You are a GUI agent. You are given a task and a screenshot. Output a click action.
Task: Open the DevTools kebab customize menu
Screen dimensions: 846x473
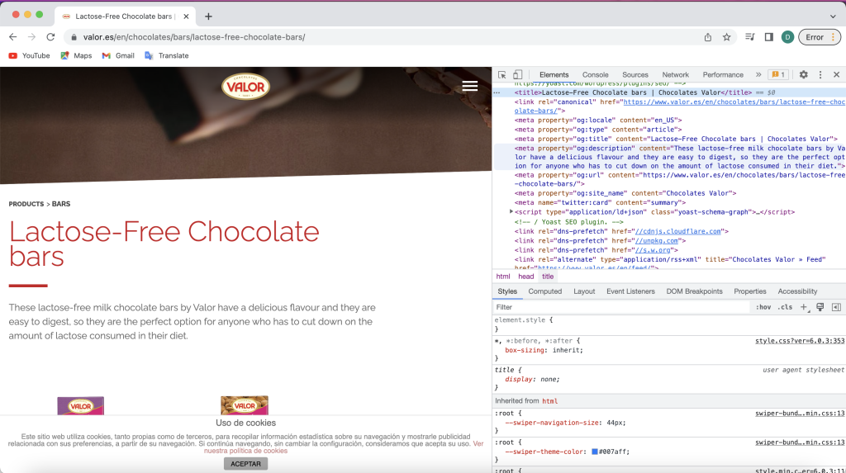coord(820,75)
